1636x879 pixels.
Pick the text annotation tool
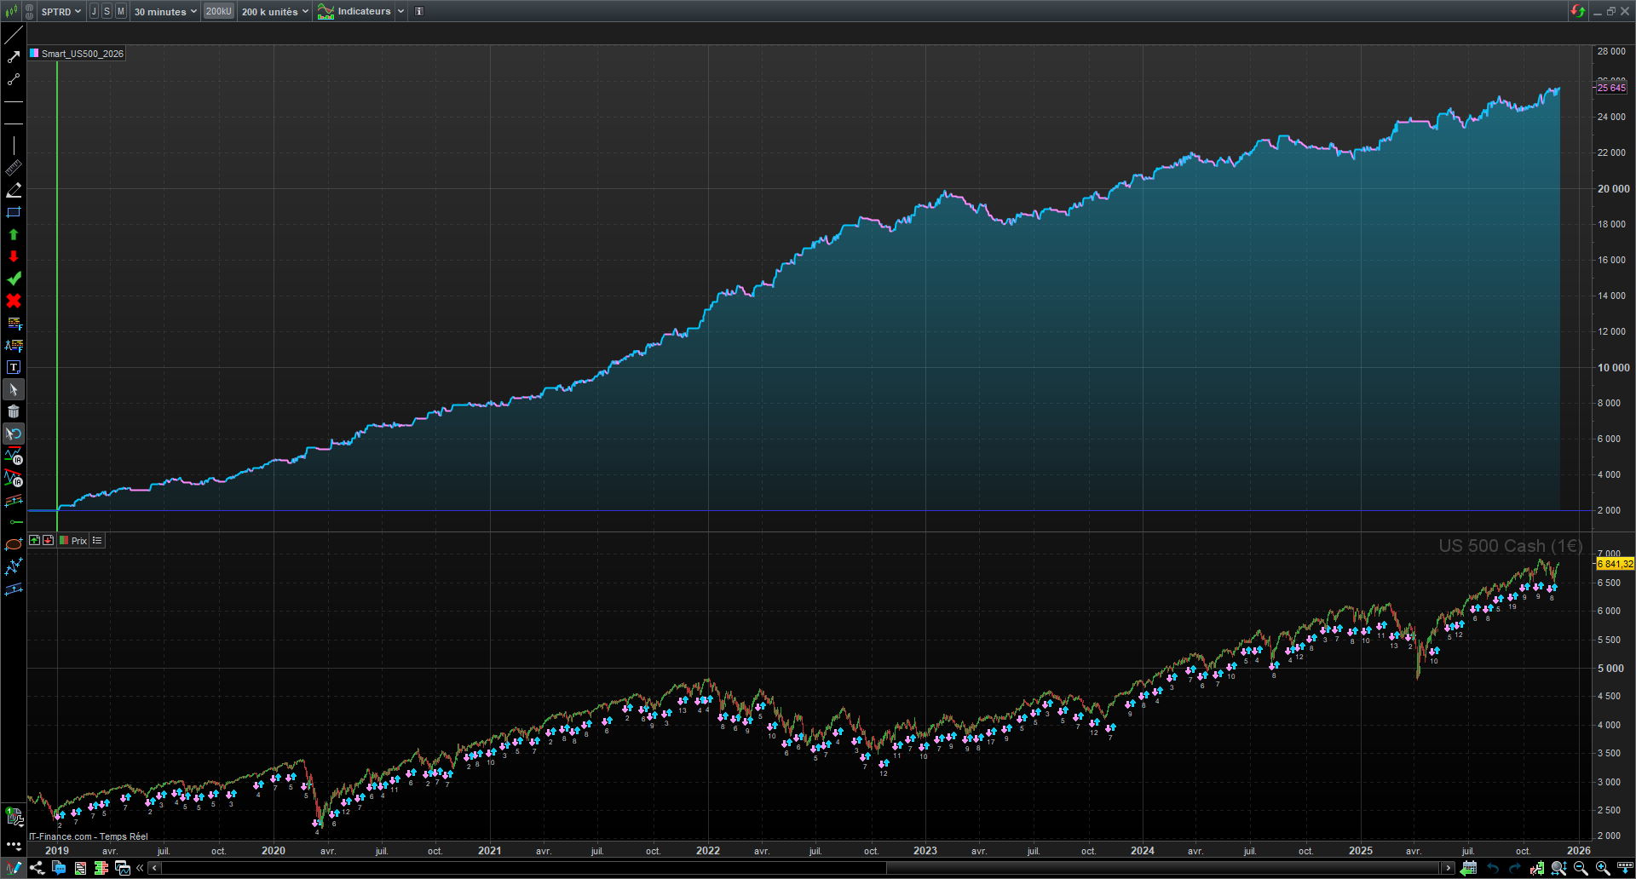[x=14, y=367]
